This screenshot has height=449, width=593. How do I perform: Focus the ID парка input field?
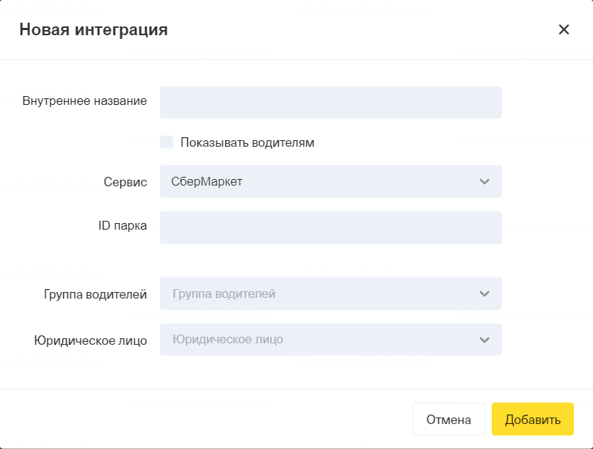click(330, 227)
